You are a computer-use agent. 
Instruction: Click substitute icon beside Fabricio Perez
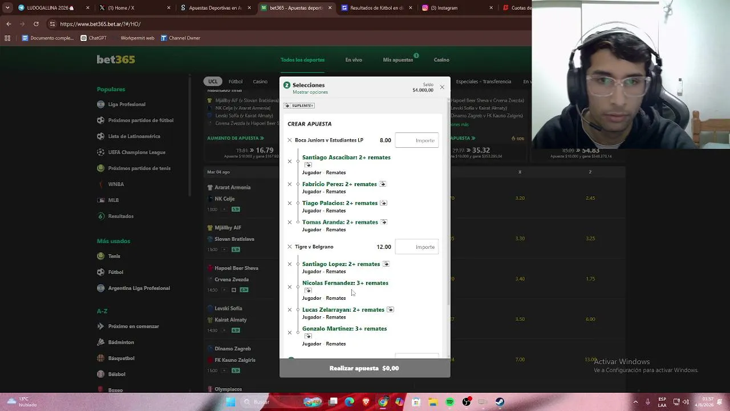click(383, 184)
